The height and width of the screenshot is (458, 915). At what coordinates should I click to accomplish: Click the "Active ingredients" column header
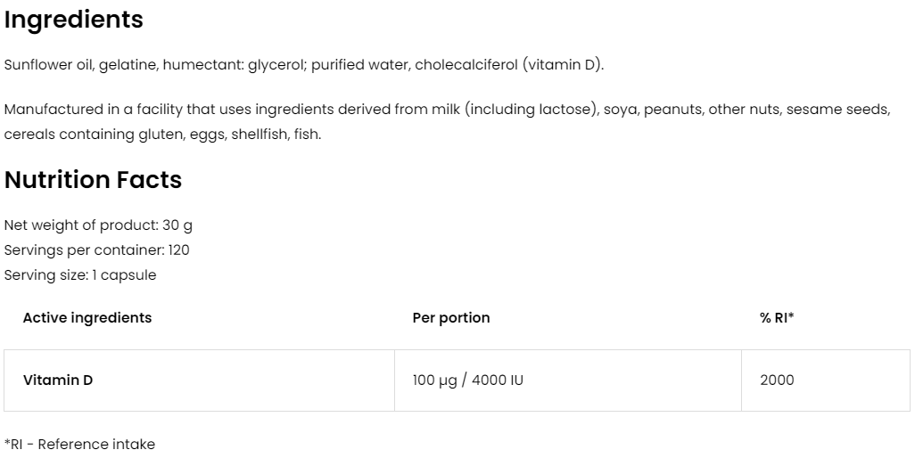click(87, 318)
